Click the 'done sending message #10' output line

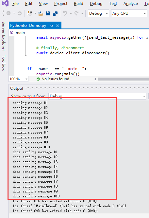tap(36, 196)
